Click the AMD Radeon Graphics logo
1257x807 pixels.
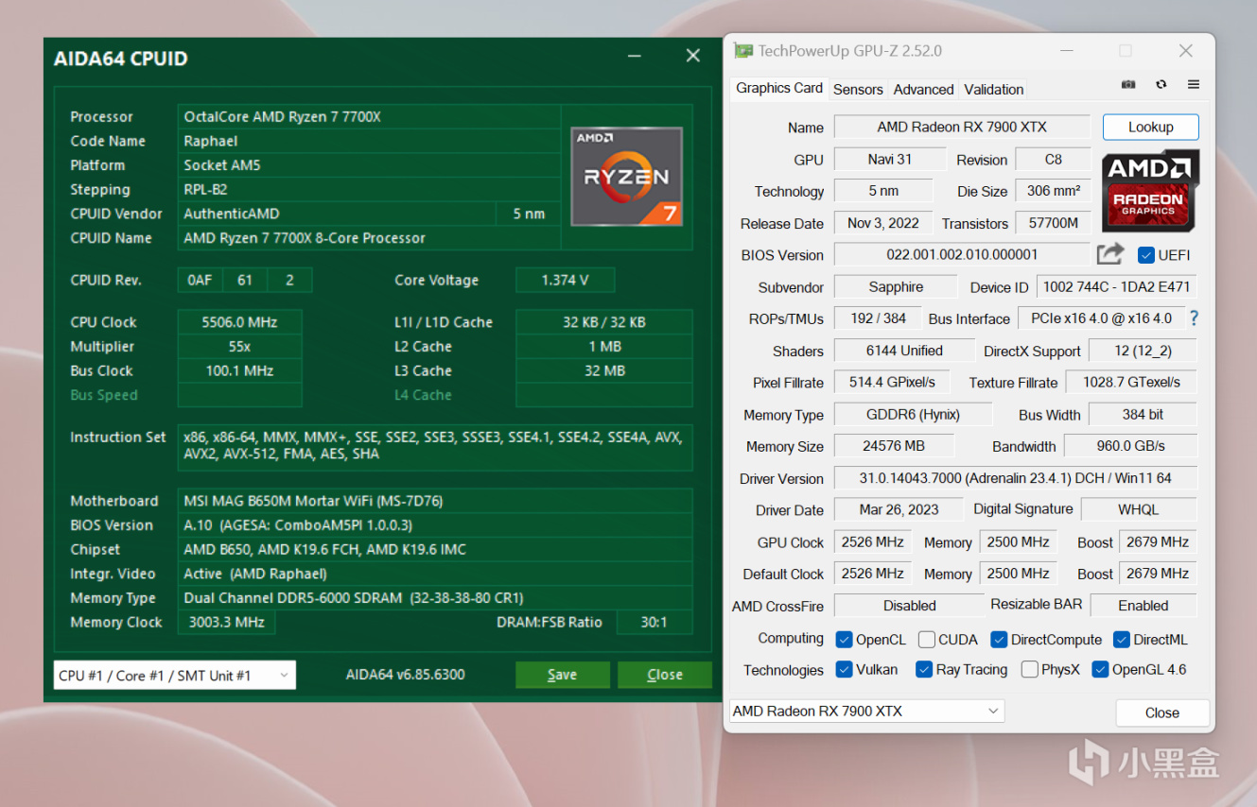pyautogui.click(x=1150, y=190)
